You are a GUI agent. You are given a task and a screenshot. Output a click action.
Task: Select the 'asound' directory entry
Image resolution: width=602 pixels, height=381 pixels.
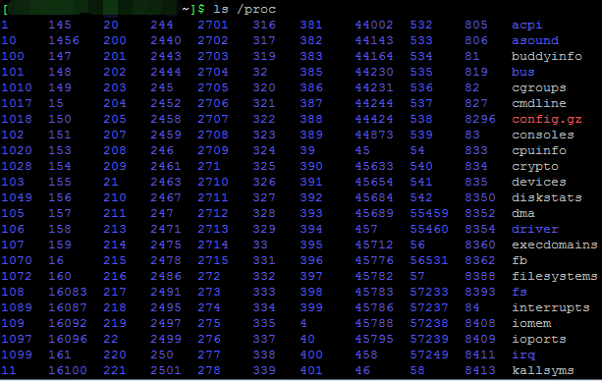pos(535,40)
